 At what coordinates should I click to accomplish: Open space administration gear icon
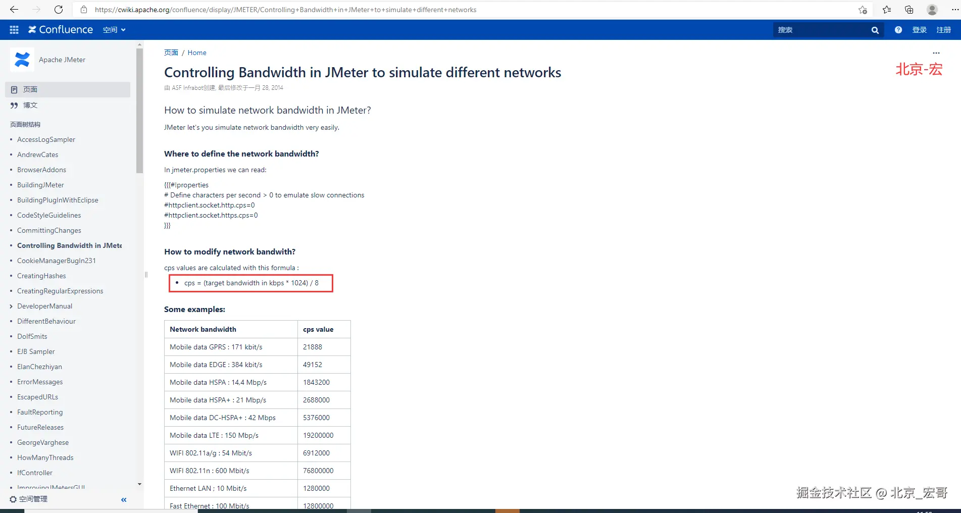13,499
